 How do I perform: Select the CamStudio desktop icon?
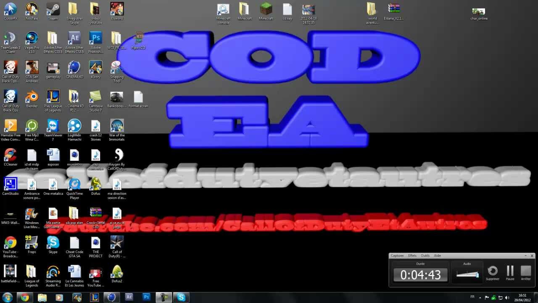point(11,186)
